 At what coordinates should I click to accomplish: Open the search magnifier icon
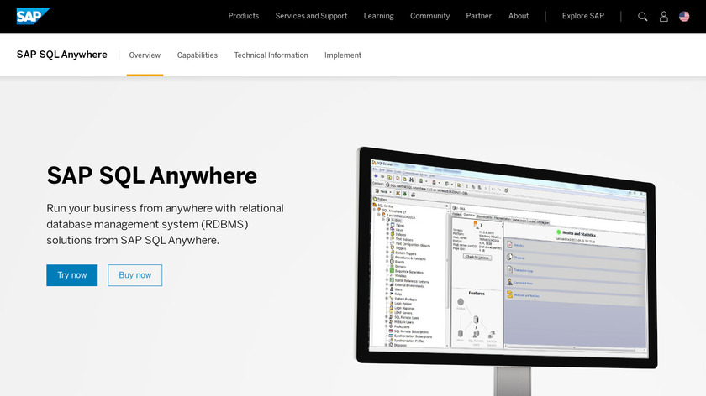643,16
